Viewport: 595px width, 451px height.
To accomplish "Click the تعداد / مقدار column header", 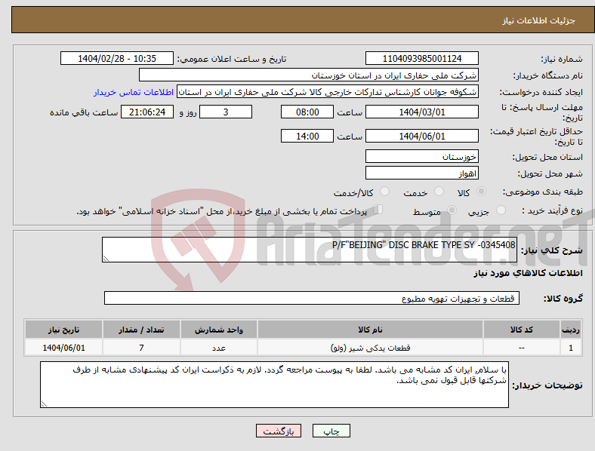I will [x=141, y=330].
